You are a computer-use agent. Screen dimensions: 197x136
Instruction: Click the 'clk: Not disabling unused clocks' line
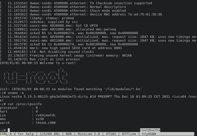(x=47, y=52)
